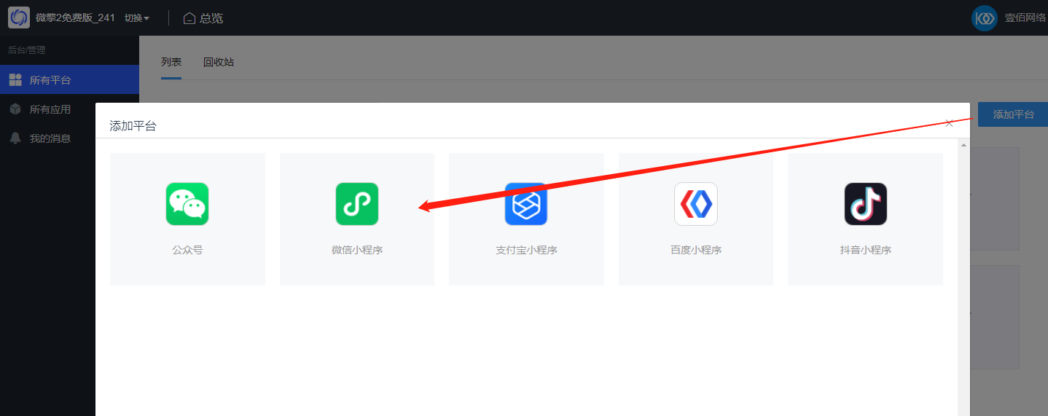Click the 后台/管理 sidebar header

tap(26, 50)
